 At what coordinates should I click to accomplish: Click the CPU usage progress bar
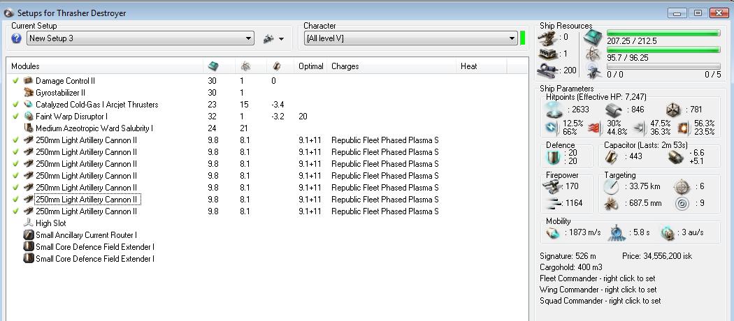click(663, 33)
